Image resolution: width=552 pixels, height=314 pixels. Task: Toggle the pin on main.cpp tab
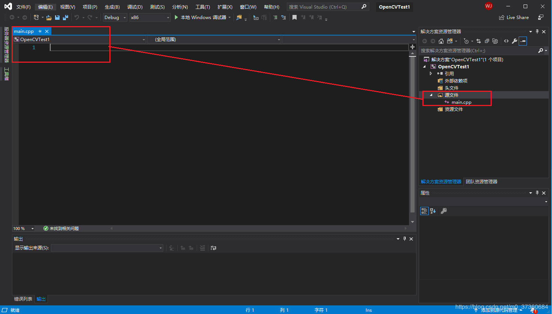coord(40,31)
